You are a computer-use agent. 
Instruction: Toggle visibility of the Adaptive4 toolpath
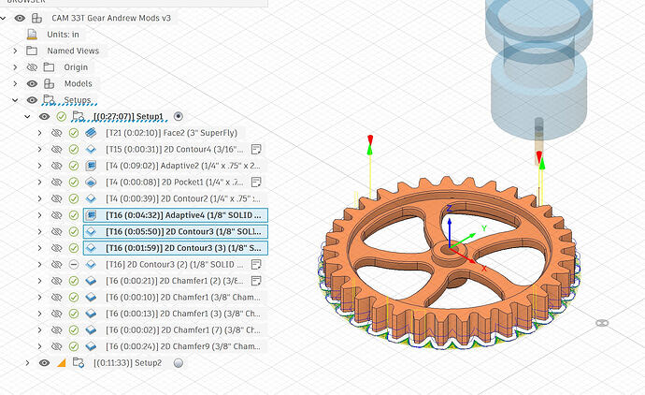56,214
